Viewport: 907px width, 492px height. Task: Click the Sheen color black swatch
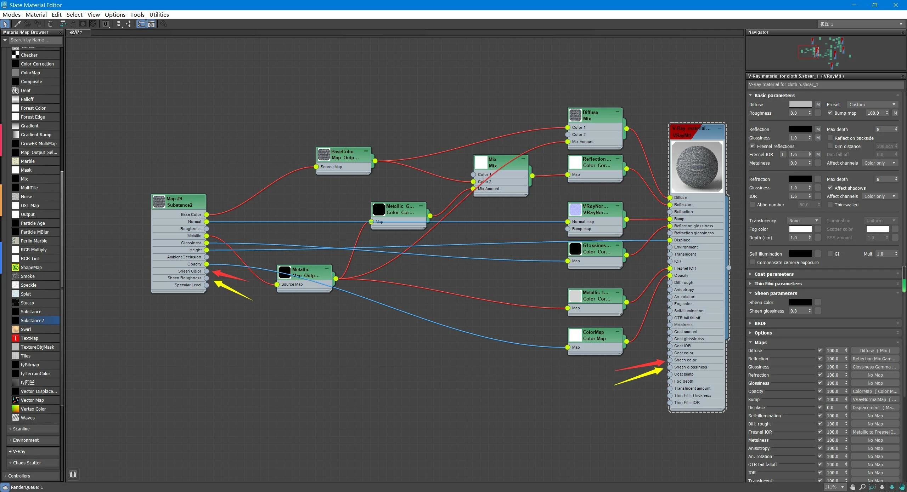point(800,302)
